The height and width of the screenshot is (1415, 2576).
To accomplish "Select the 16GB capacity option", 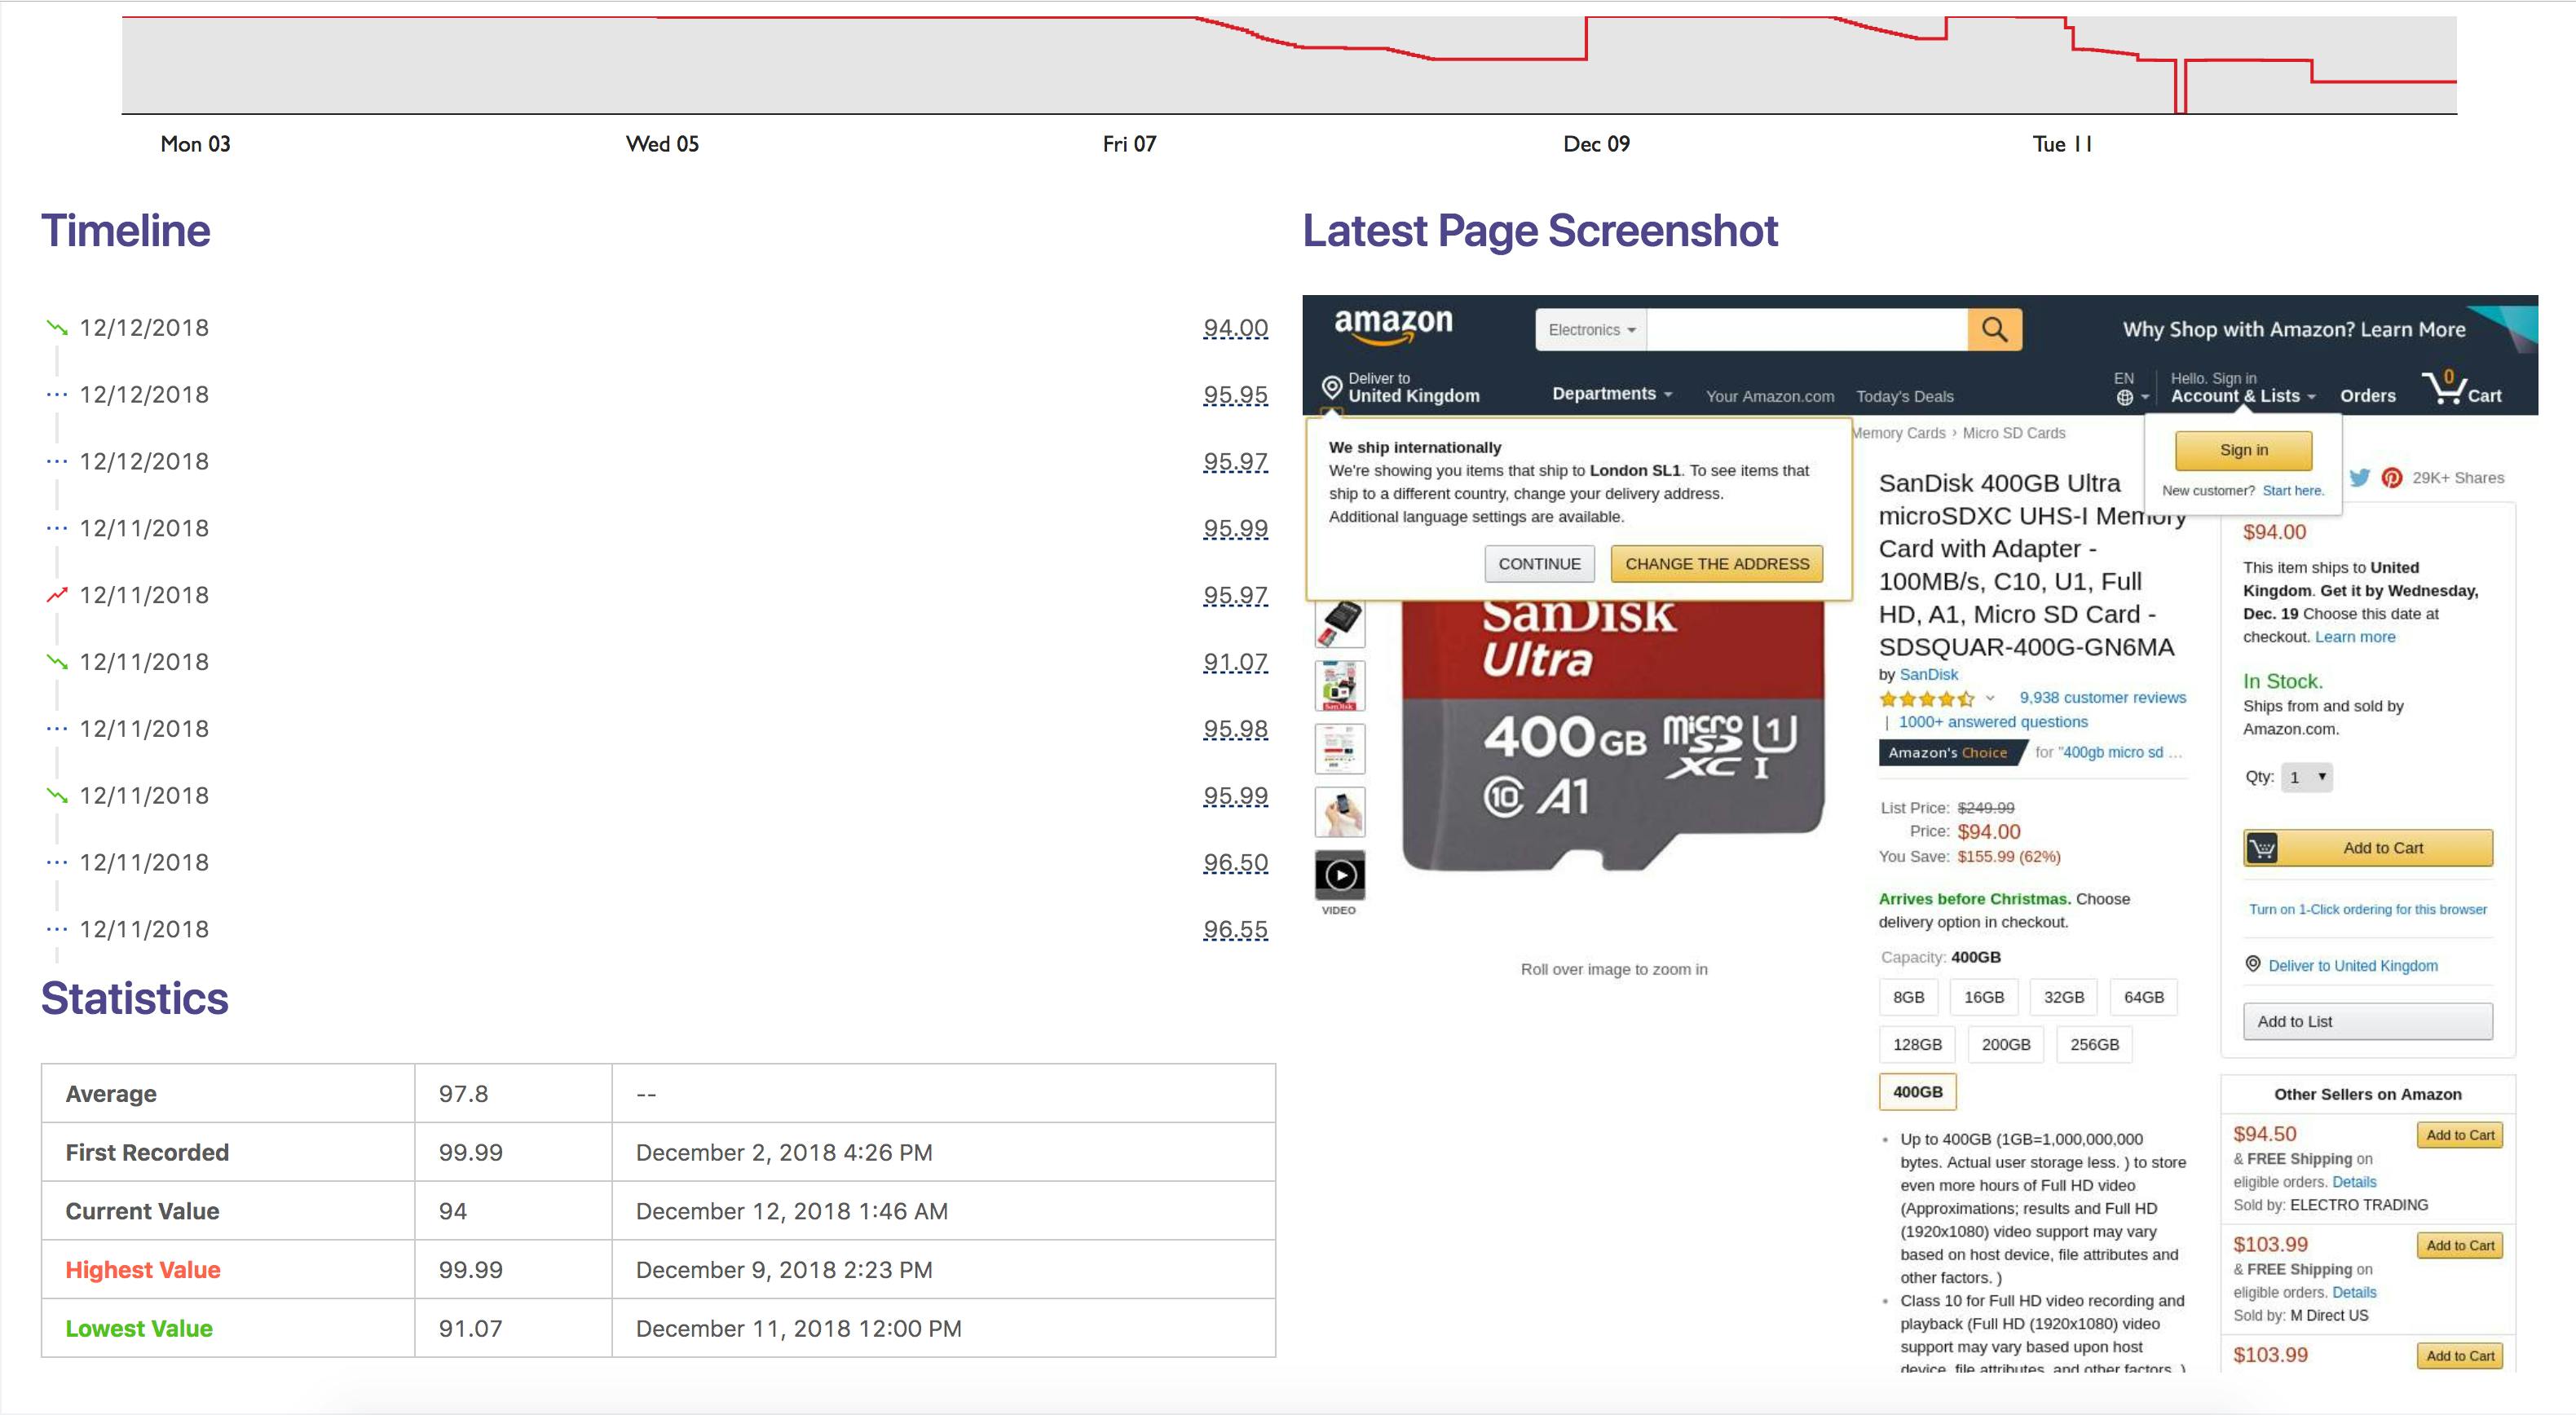I will (x=1984, y=997).
